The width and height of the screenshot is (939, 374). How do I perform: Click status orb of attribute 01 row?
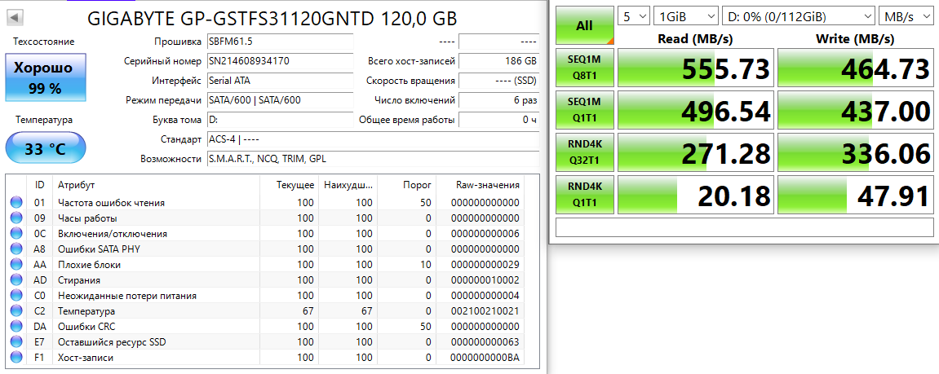tap(16, 202)
